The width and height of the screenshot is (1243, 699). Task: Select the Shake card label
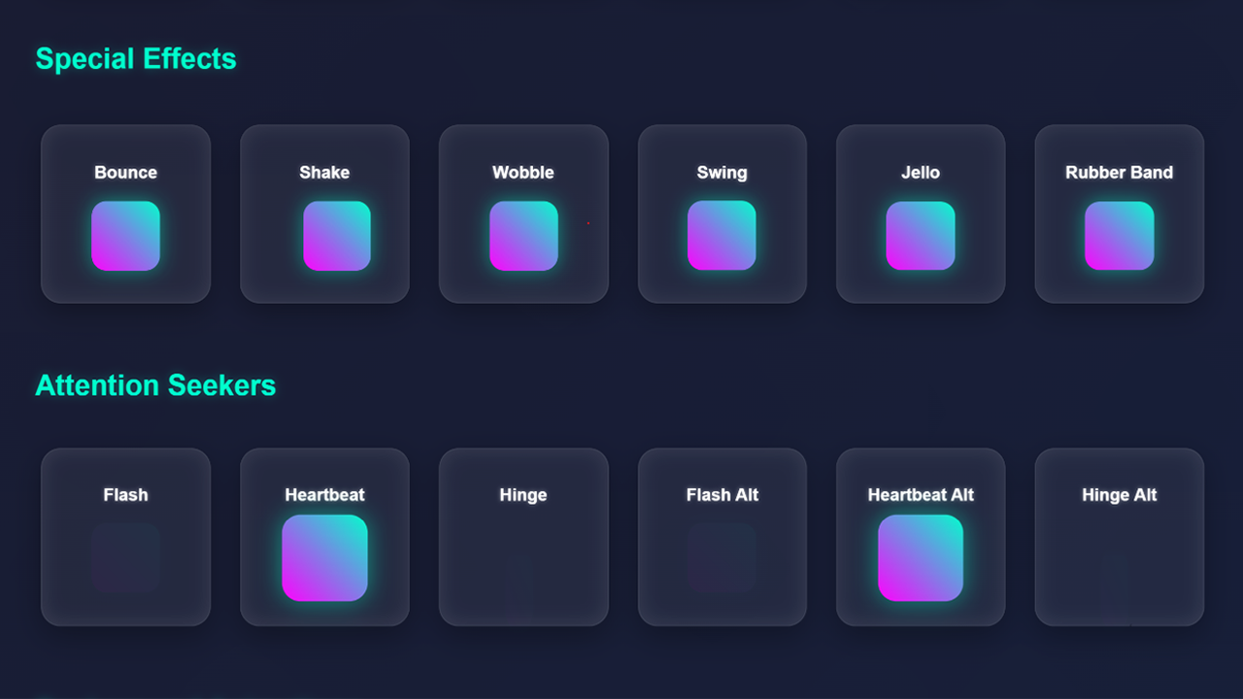point(324,172)
